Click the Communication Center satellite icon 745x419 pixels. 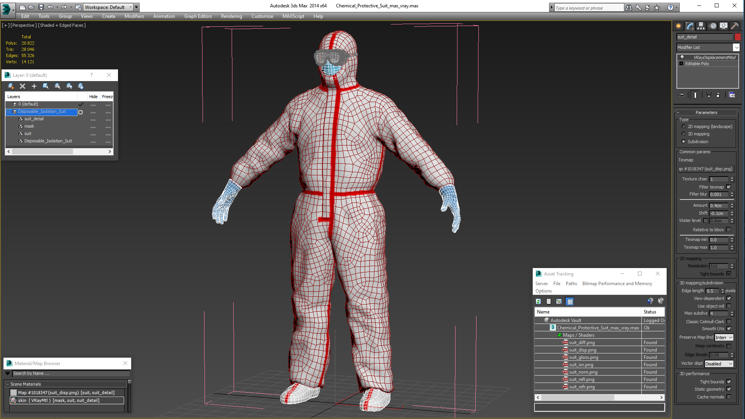tap(647, 7)
